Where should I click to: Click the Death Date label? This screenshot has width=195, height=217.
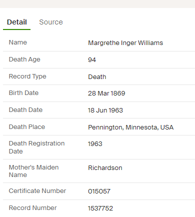(x=25, y=110)
